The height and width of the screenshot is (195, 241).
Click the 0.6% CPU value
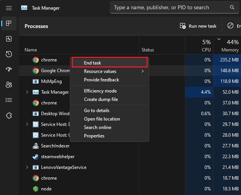click(x=206, y=114)
